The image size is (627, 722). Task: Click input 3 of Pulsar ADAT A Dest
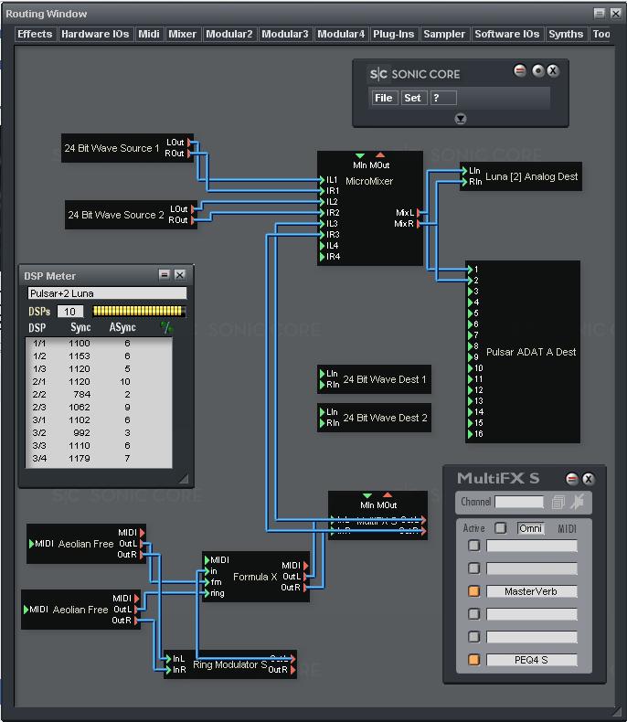[471, 292]
